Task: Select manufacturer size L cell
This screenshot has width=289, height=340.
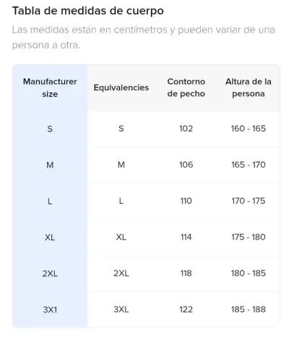Action: [50, 201]
